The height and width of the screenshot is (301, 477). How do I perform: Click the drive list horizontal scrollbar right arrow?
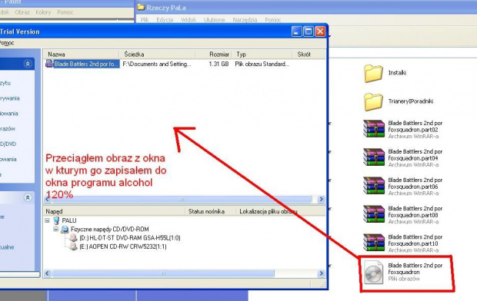point(321,273)
